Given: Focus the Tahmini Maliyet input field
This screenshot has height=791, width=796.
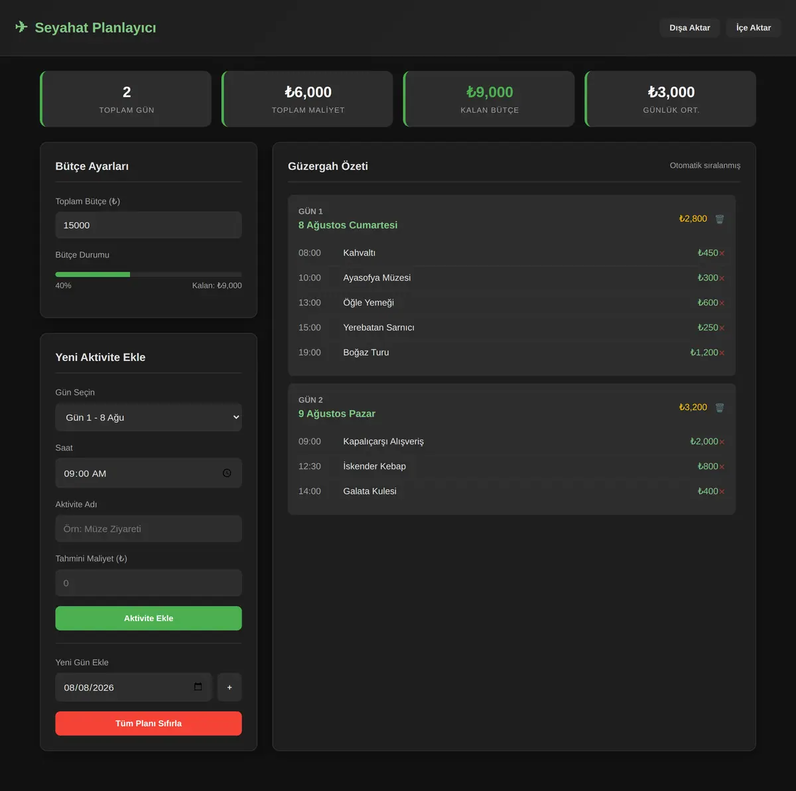Looking at the screenshot, I should [x=149, y=583].
